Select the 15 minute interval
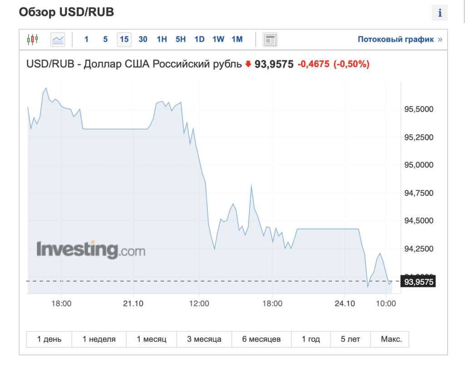465x370 pixels. 124,39
